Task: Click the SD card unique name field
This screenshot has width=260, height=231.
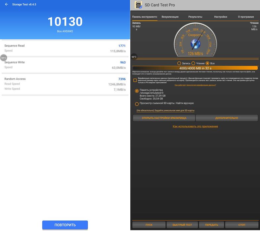Action: (x=165, y=110)
